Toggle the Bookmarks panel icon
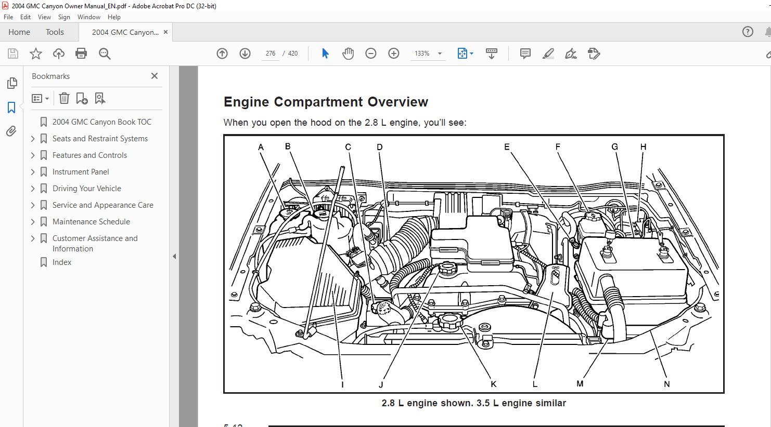The height and width of the screenshot is (427, 771). pos(11,107)
